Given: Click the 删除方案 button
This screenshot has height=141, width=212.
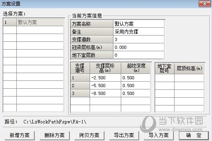Looking at the screenshot, I should (55, 135).
